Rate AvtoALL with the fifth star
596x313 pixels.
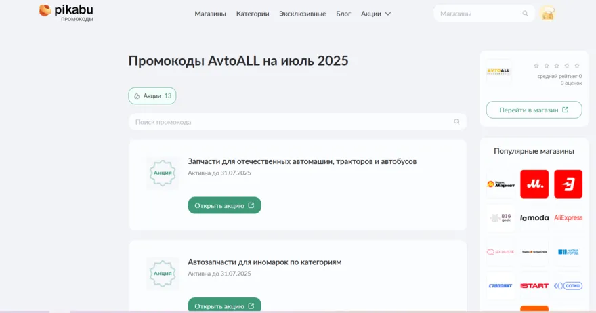577,66
